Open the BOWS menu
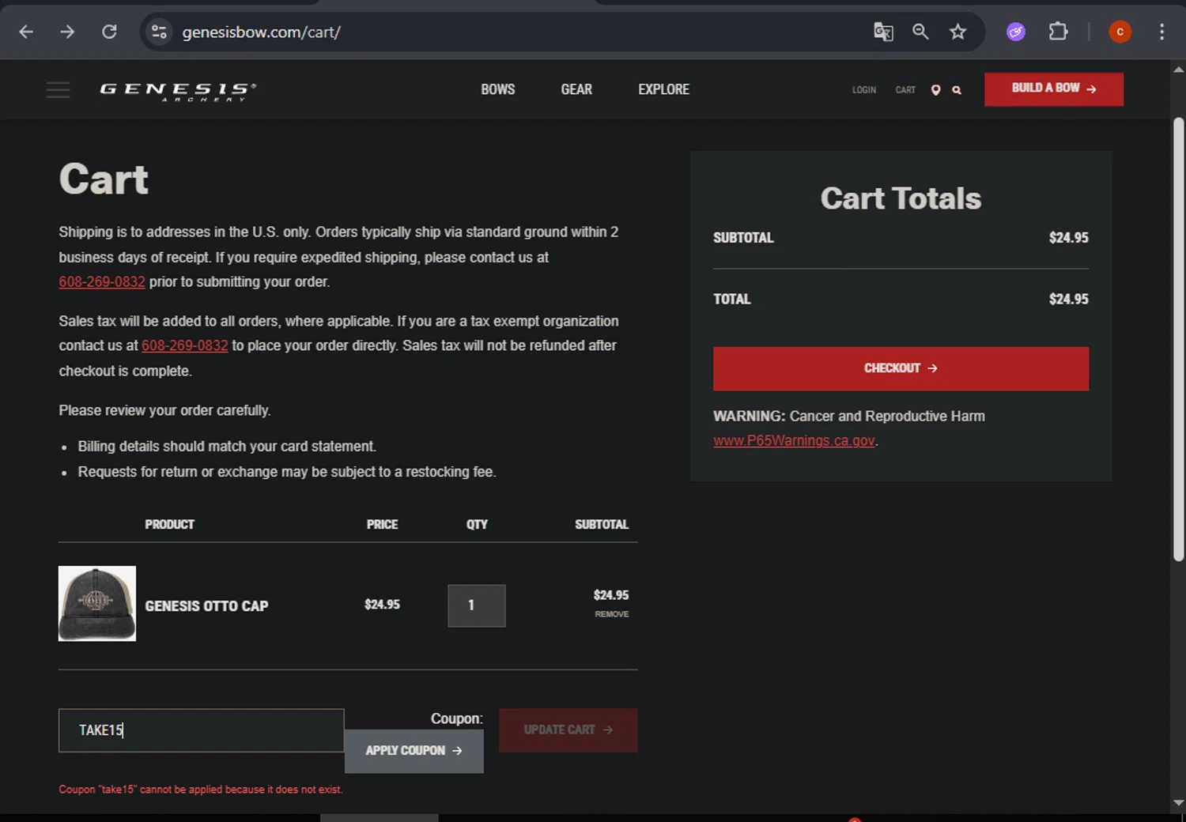1186x822 pixels. click(498, 89)
